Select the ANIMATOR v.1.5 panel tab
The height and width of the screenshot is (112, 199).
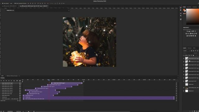(x=10, y=10)
